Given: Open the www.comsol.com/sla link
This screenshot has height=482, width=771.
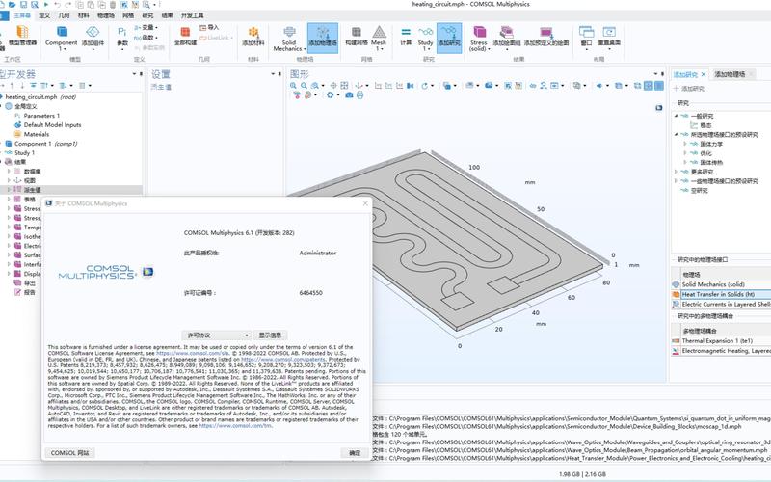Looking at the screenshot, I should pos(192,353).
